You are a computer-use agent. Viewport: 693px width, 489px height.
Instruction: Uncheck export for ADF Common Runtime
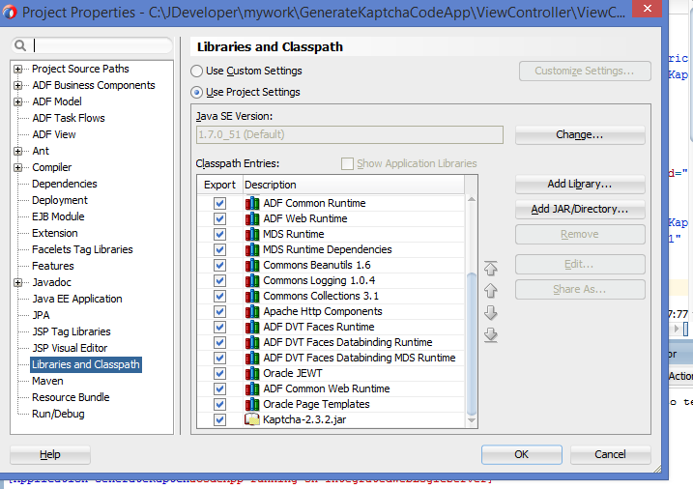(219, 203)
